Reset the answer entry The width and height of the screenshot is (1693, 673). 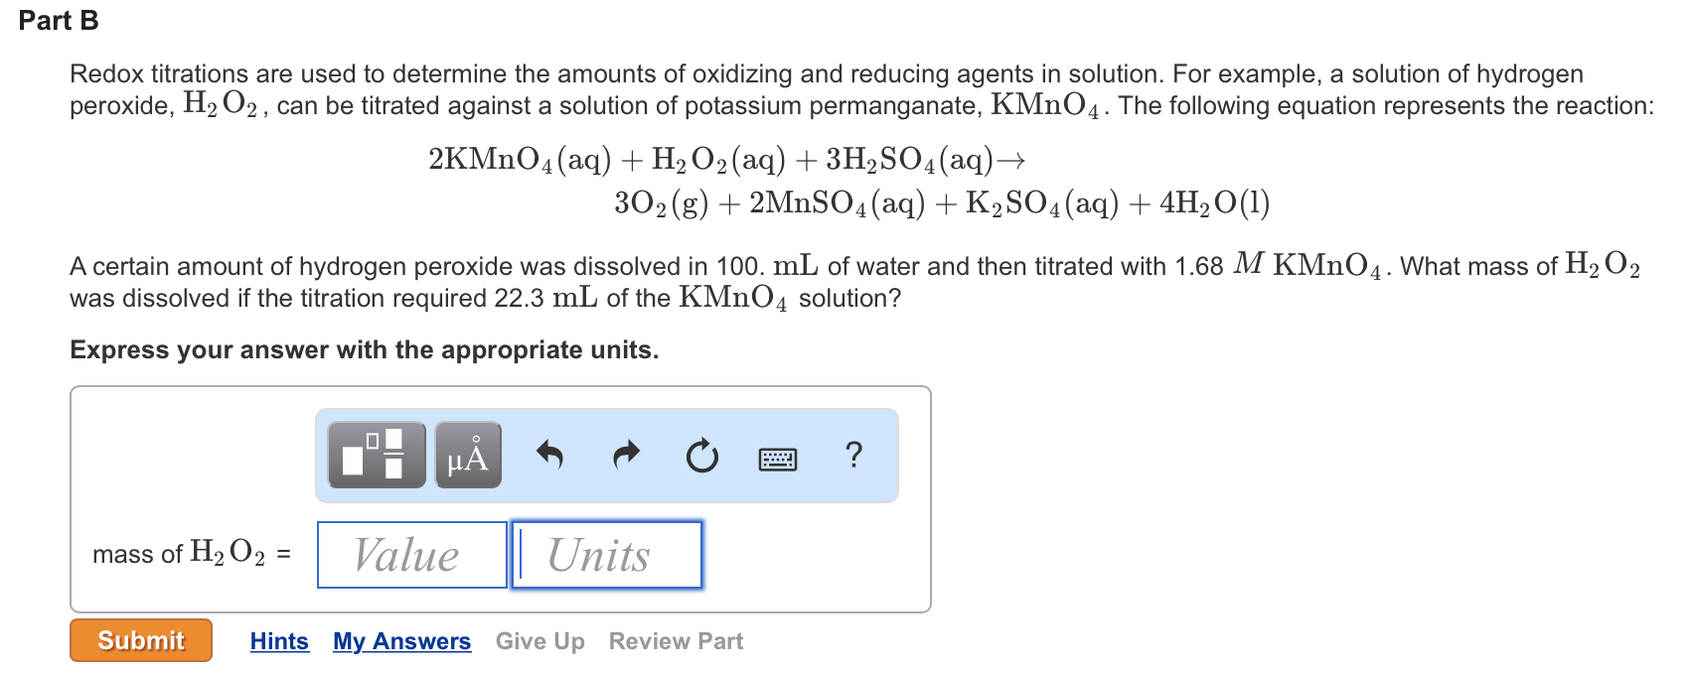701,456
